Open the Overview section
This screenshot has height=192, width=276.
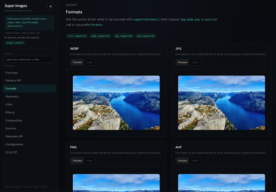point(30,73)
